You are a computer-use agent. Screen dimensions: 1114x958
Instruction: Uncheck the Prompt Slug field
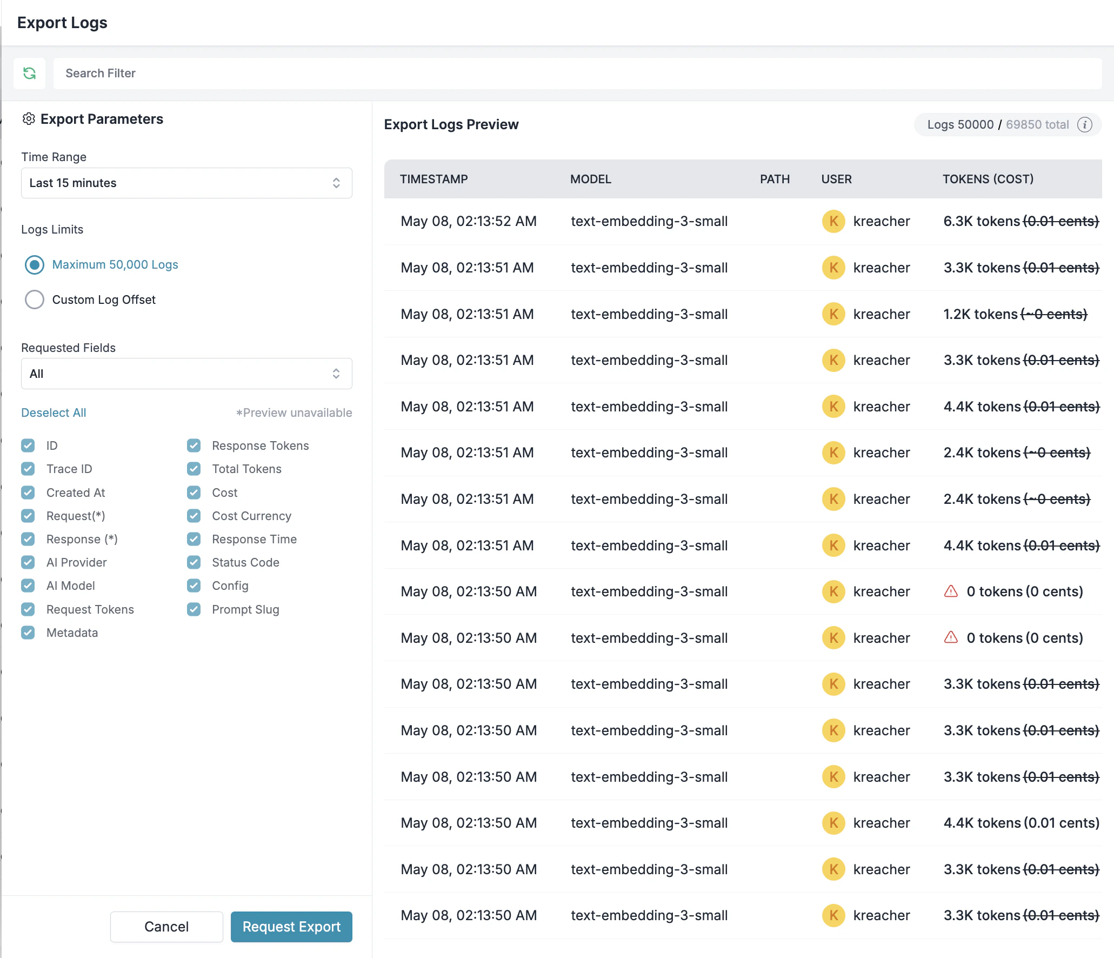pos(194,609)
